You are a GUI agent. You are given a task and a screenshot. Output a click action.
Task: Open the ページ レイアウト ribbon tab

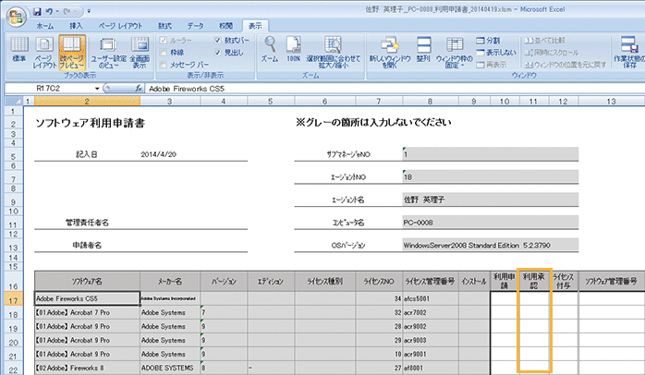[120, 26]
